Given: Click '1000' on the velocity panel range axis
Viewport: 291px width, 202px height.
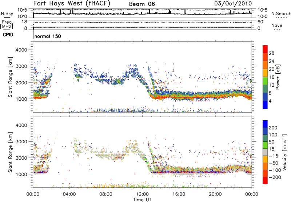Looking at the screenshot, I should pyautogui.click(x=21, y=174).
